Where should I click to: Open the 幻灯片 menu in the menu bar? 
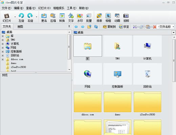[x=44, y=8]
